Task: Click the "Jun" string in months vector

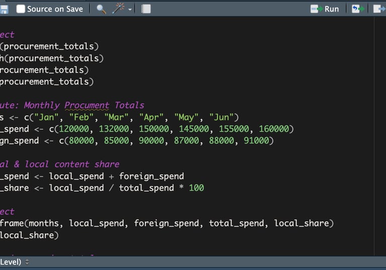Action: (x=221, y=117)
